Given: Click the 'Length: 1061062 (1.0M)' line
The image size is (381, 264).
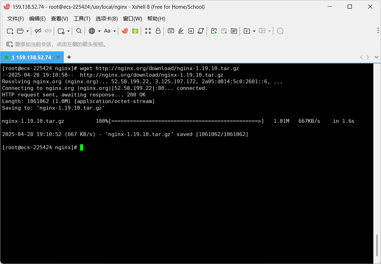Looking at the screenshot, I should pos(78,101).
